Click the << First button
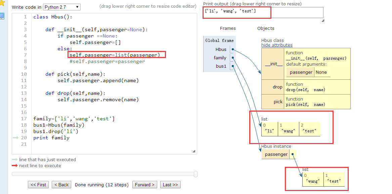The width and height of the screenshot is (392, 194). point(38,185)
